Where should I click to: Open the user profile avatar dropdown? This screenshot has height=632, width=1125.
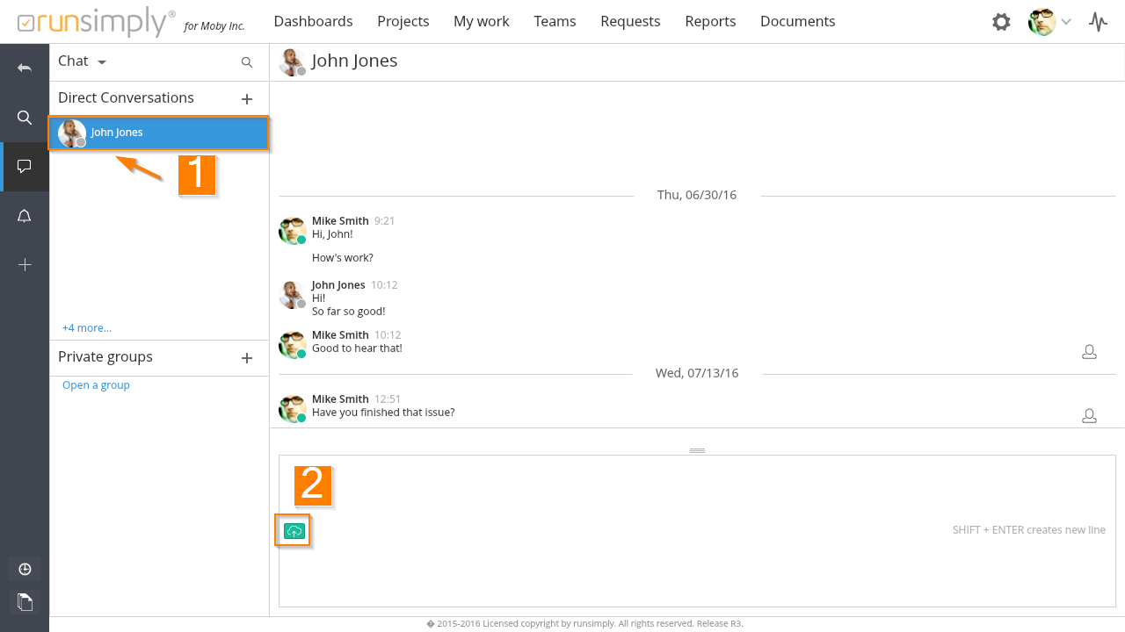(1050, 22)
